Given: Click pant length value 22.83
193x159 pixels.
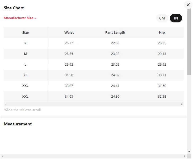Looking at the screenshot, I should coord(115,43).
